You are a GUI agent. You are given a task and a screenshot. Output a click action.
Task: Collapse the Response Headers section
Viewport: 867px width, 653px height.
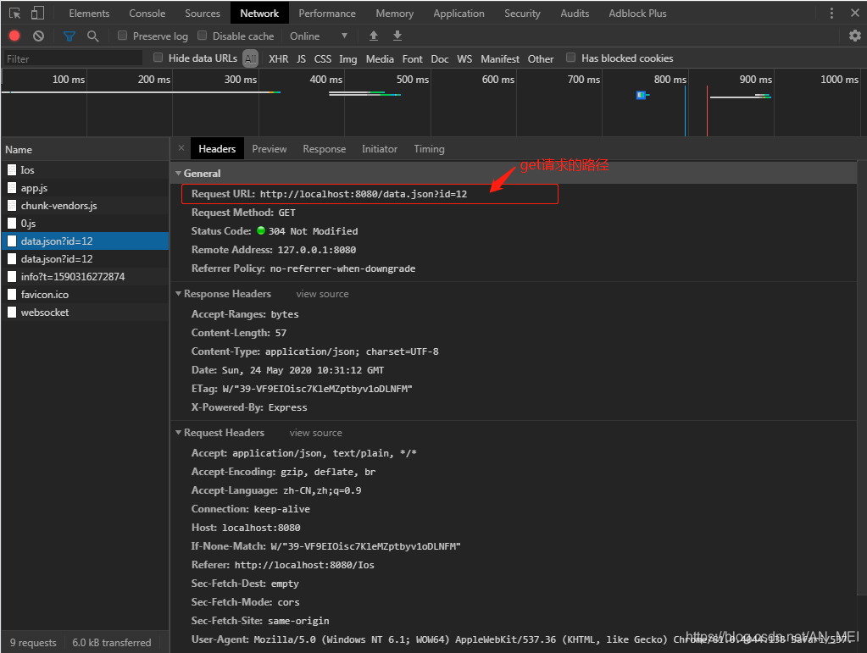[x=179, y=294]
